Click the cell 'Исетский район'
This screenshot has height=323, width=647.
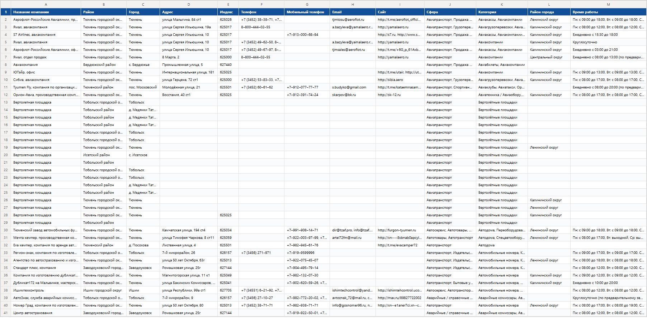pos(104,155)
